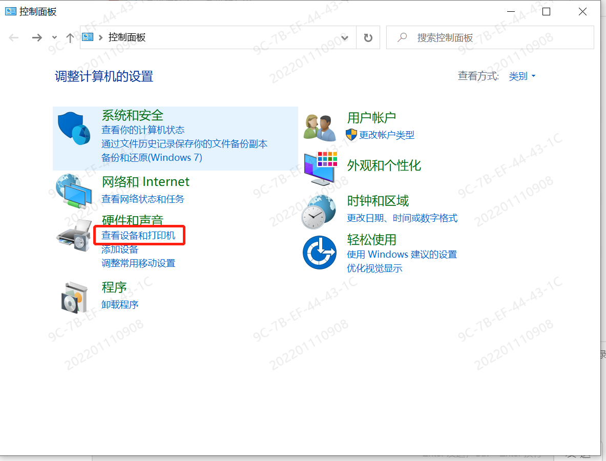
Task: Open 卸载程序
Action: pos(119,304)
